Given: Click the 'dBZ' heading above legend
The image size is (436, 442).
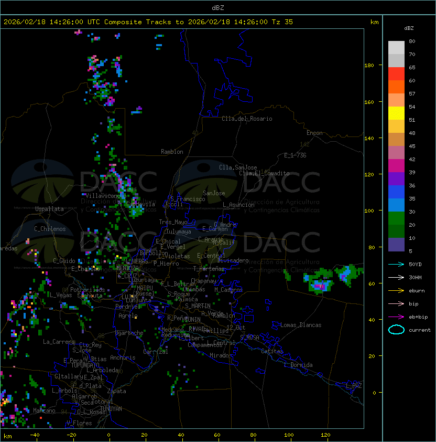Looking at the screenshot, I should pyautogui.click(x=409, y=28).
